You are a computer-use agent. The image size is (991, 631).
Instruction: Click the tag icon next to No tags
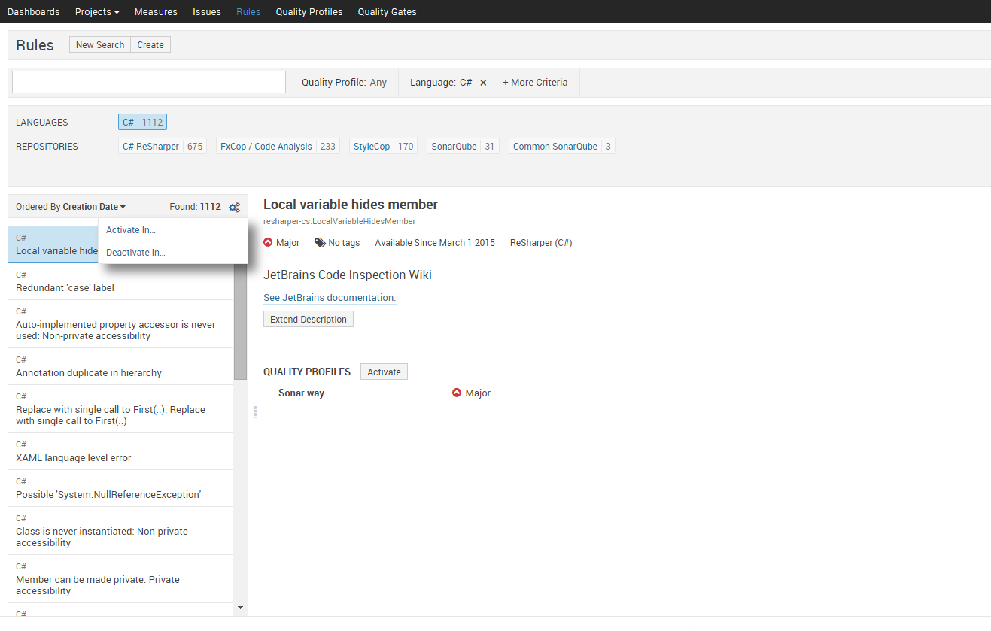pos(321,242)
